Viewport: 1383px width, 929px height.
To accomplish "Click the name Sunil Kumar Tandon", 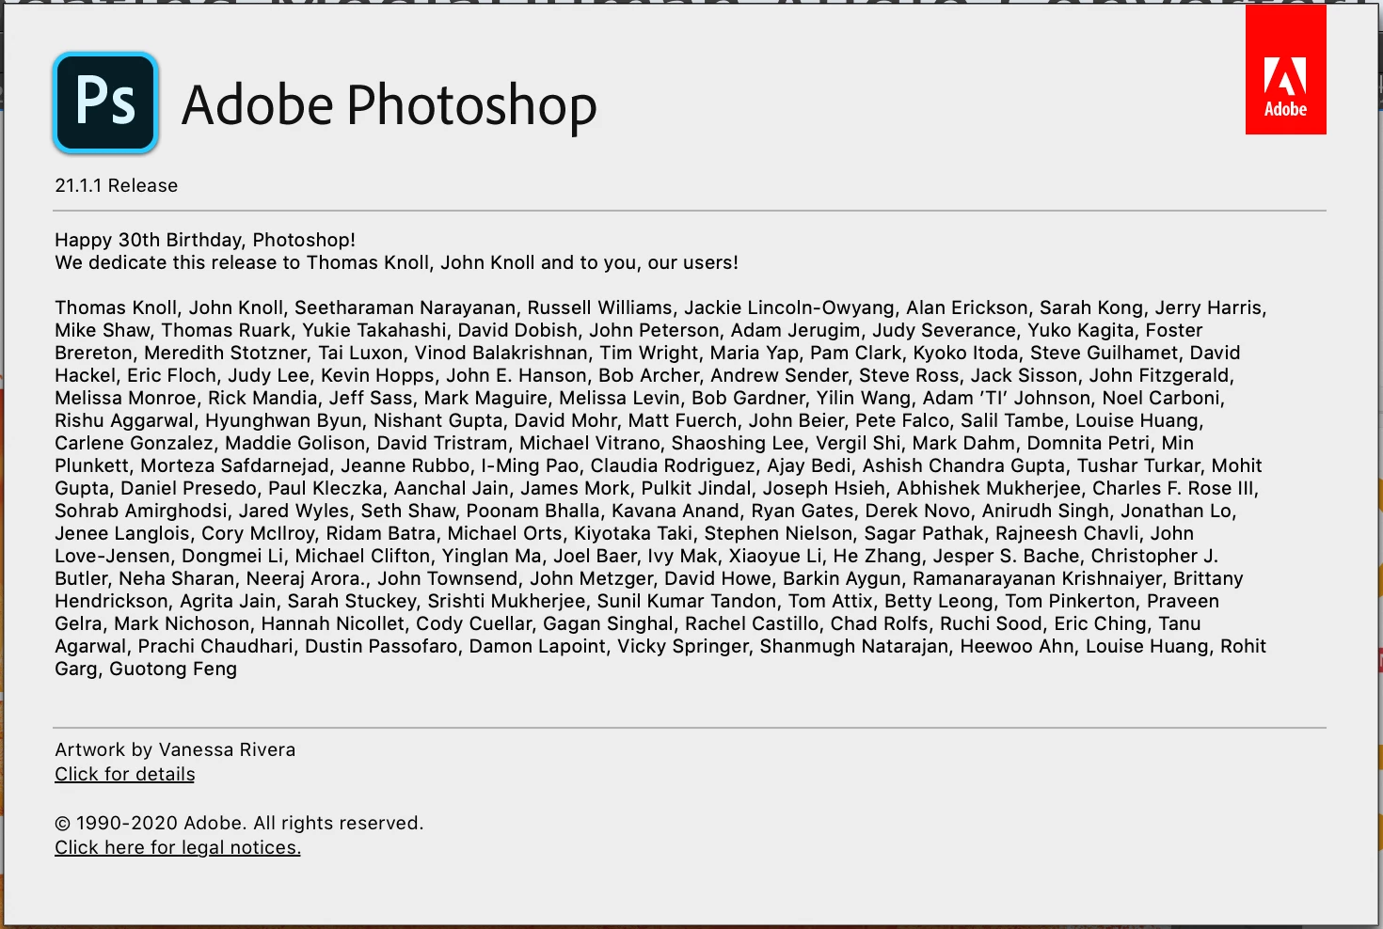I will click(687, 601).
